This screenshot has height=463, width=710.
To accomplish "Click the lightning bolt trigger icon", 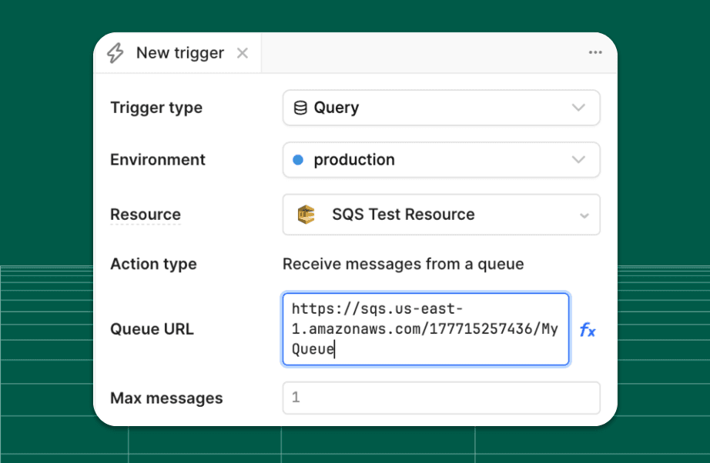I will 116,53.
